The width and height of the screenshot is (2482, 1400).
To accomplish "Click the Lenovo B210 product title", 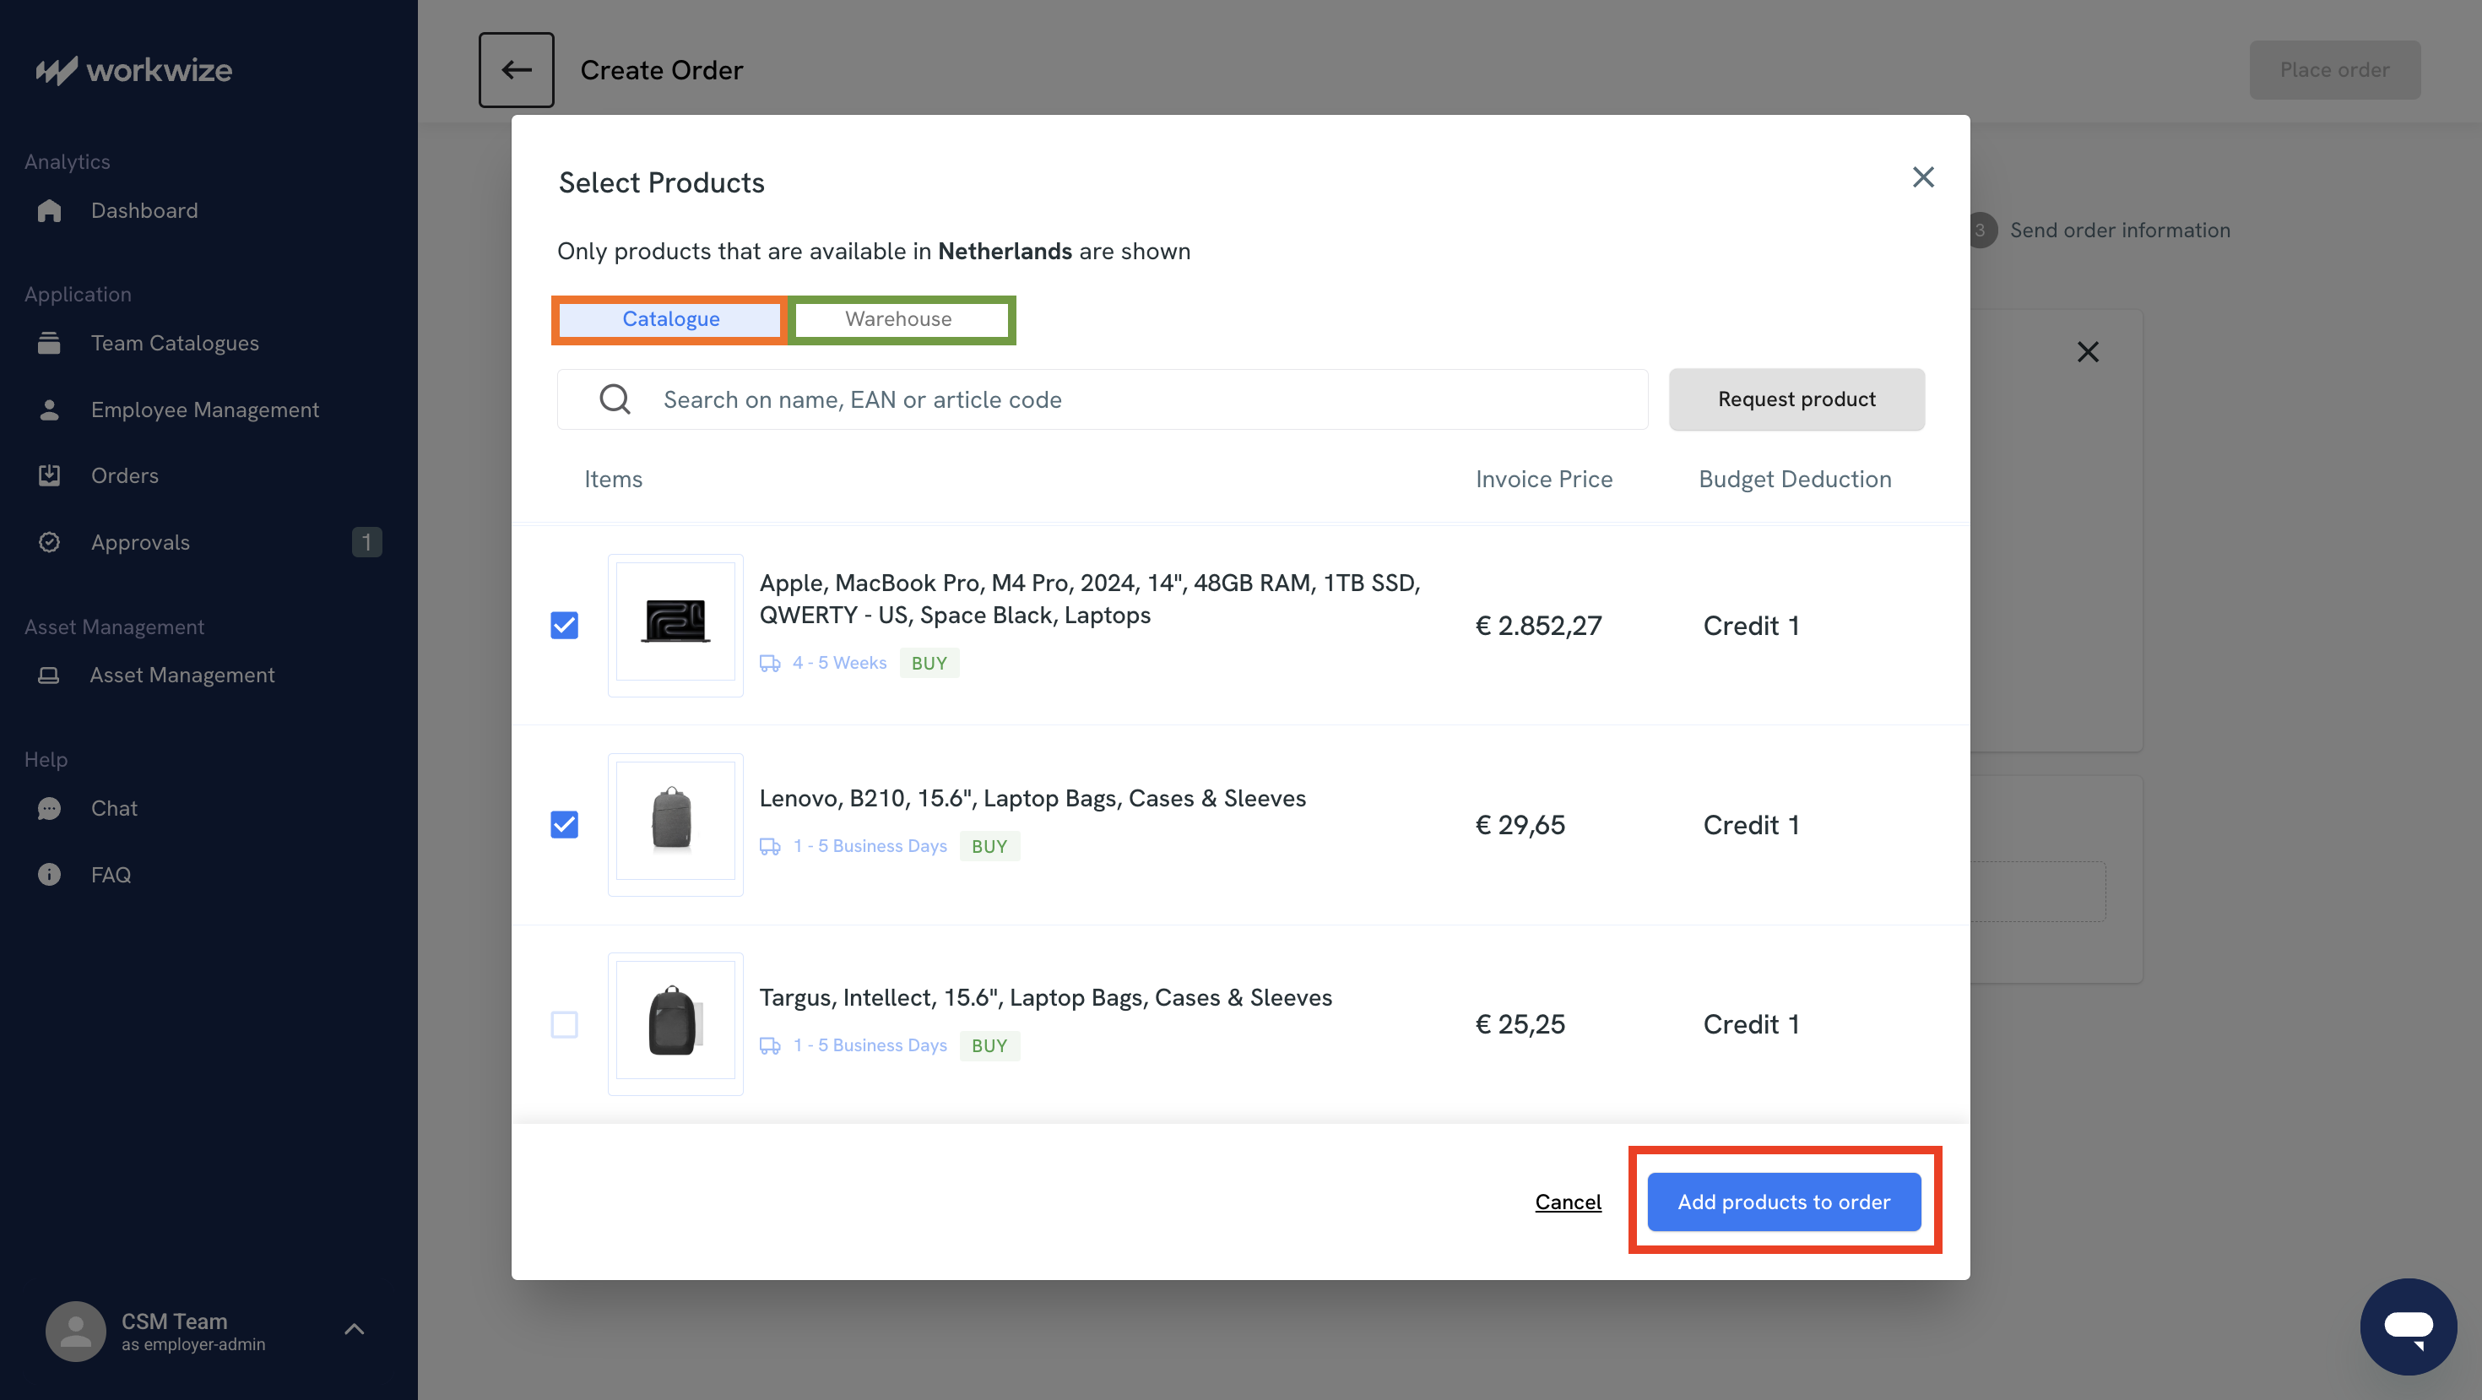I will pyautogui.click(x=1032, y=798).
